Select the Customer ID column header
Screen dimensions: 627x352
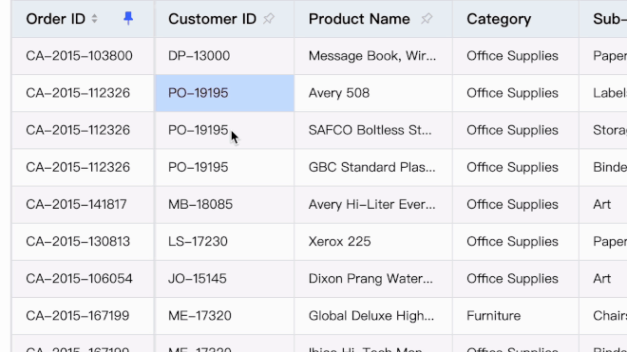(x=225, y=19)
